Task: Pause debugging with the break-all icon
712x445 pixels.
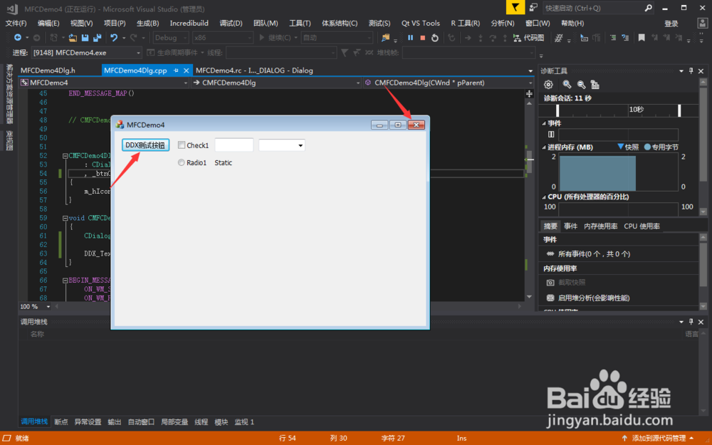Action: 411,38
